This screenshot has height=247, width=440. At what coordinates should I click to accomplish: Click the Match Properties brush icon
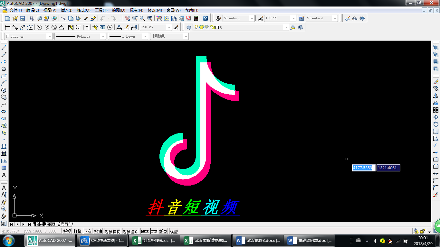point(86,18)
